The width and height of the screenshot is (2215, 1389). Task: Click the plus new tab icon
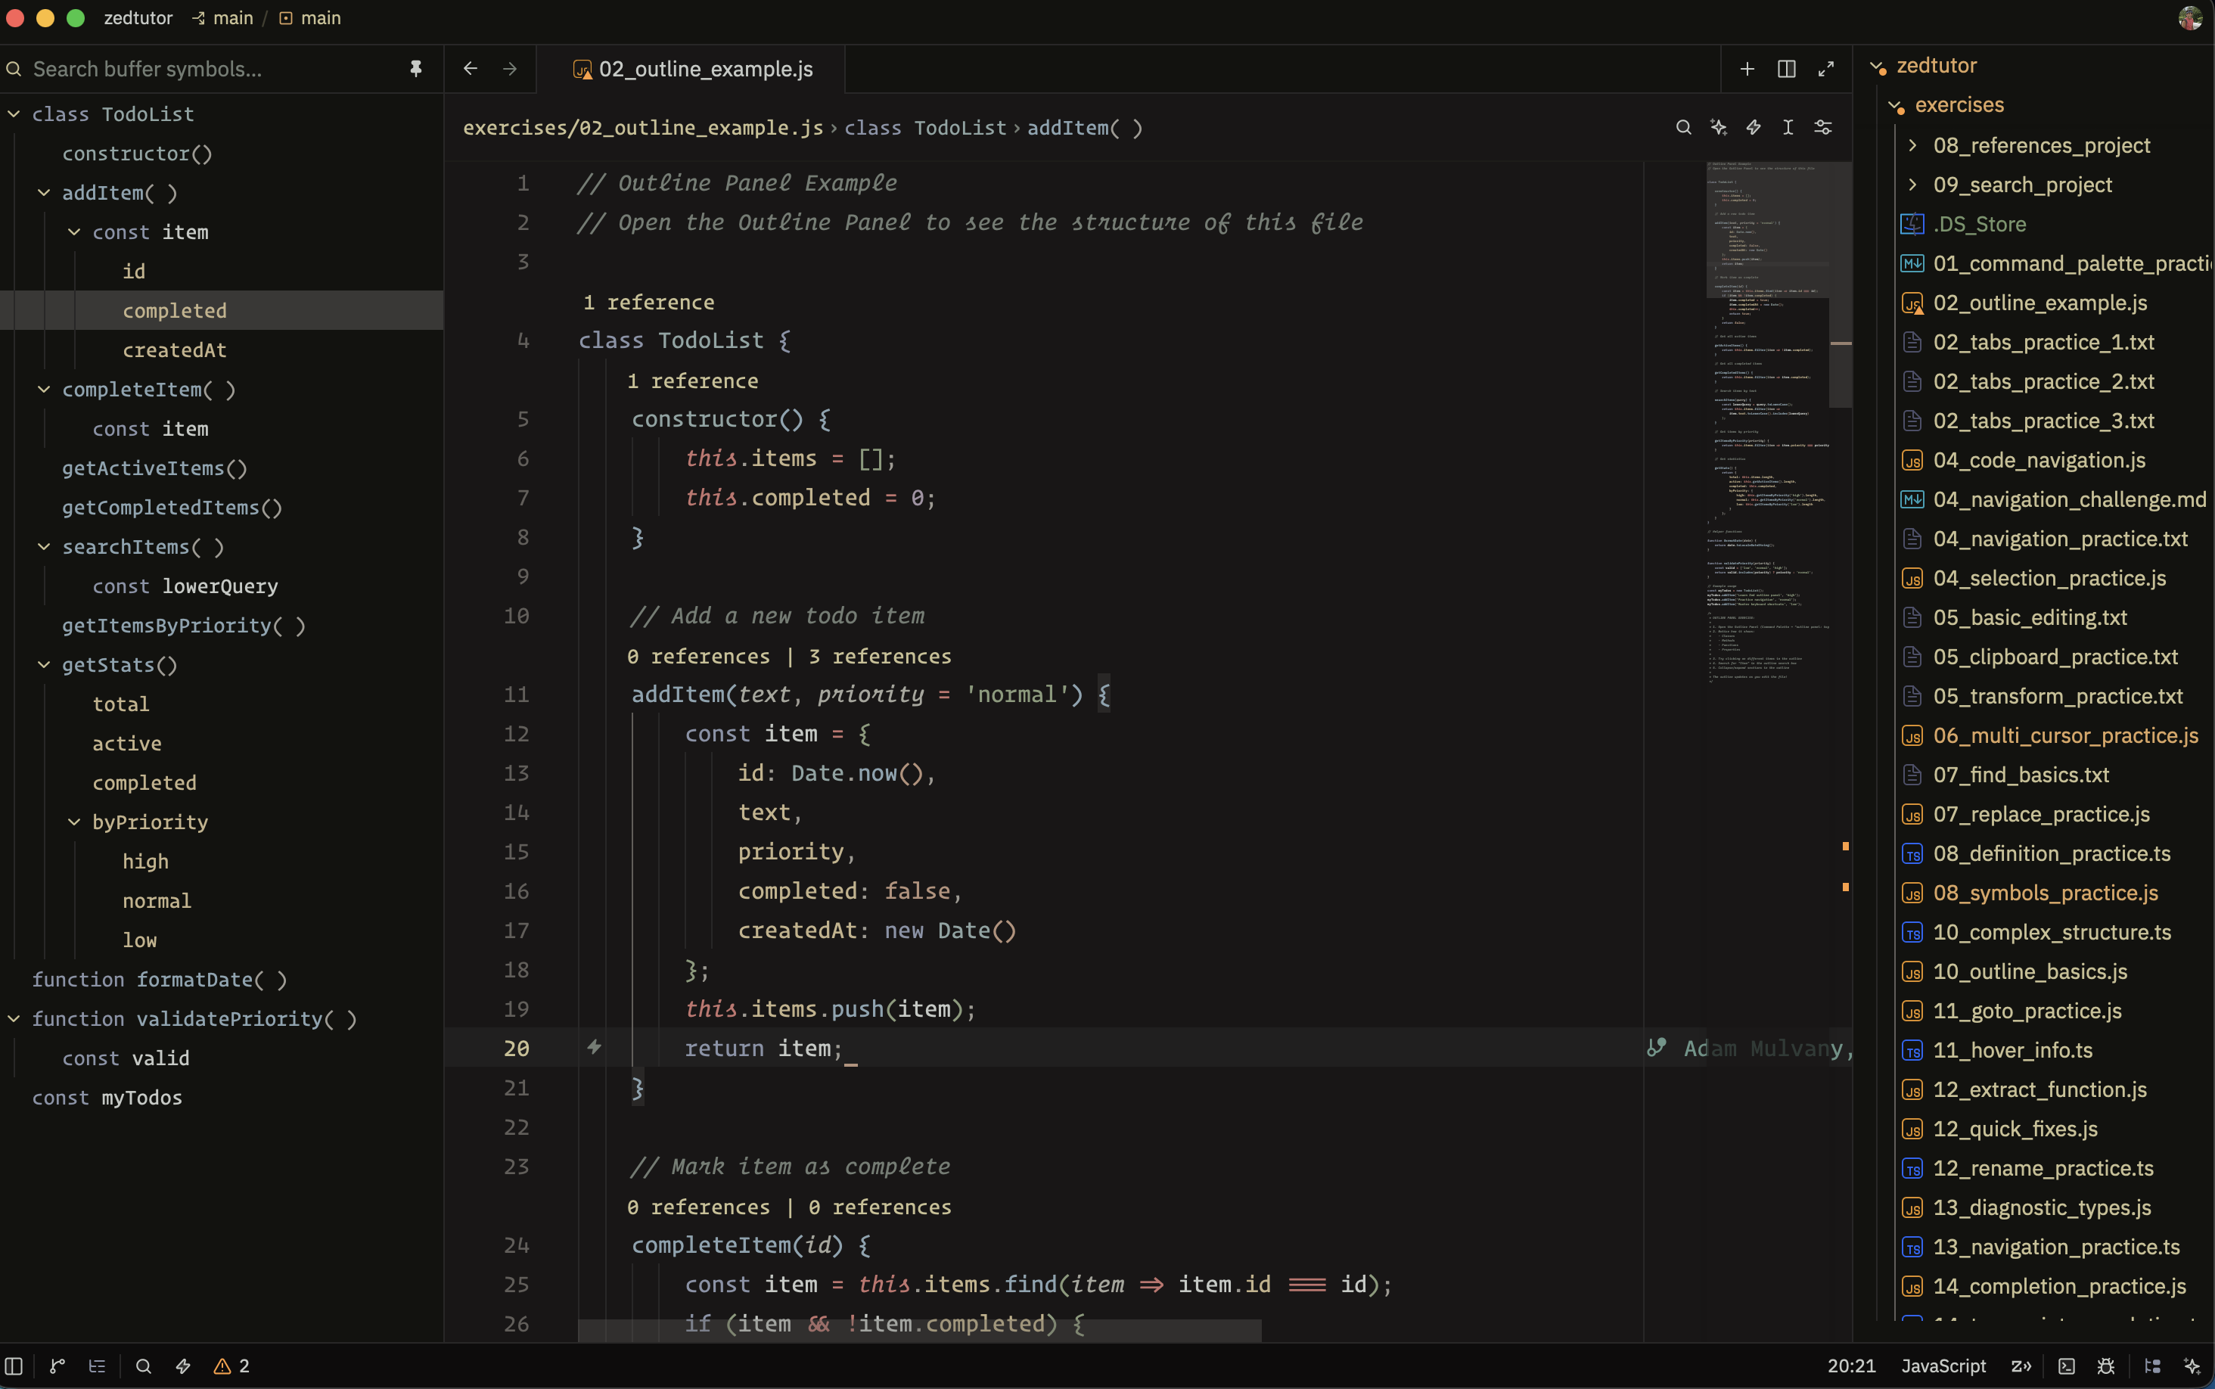(1747, 69)
